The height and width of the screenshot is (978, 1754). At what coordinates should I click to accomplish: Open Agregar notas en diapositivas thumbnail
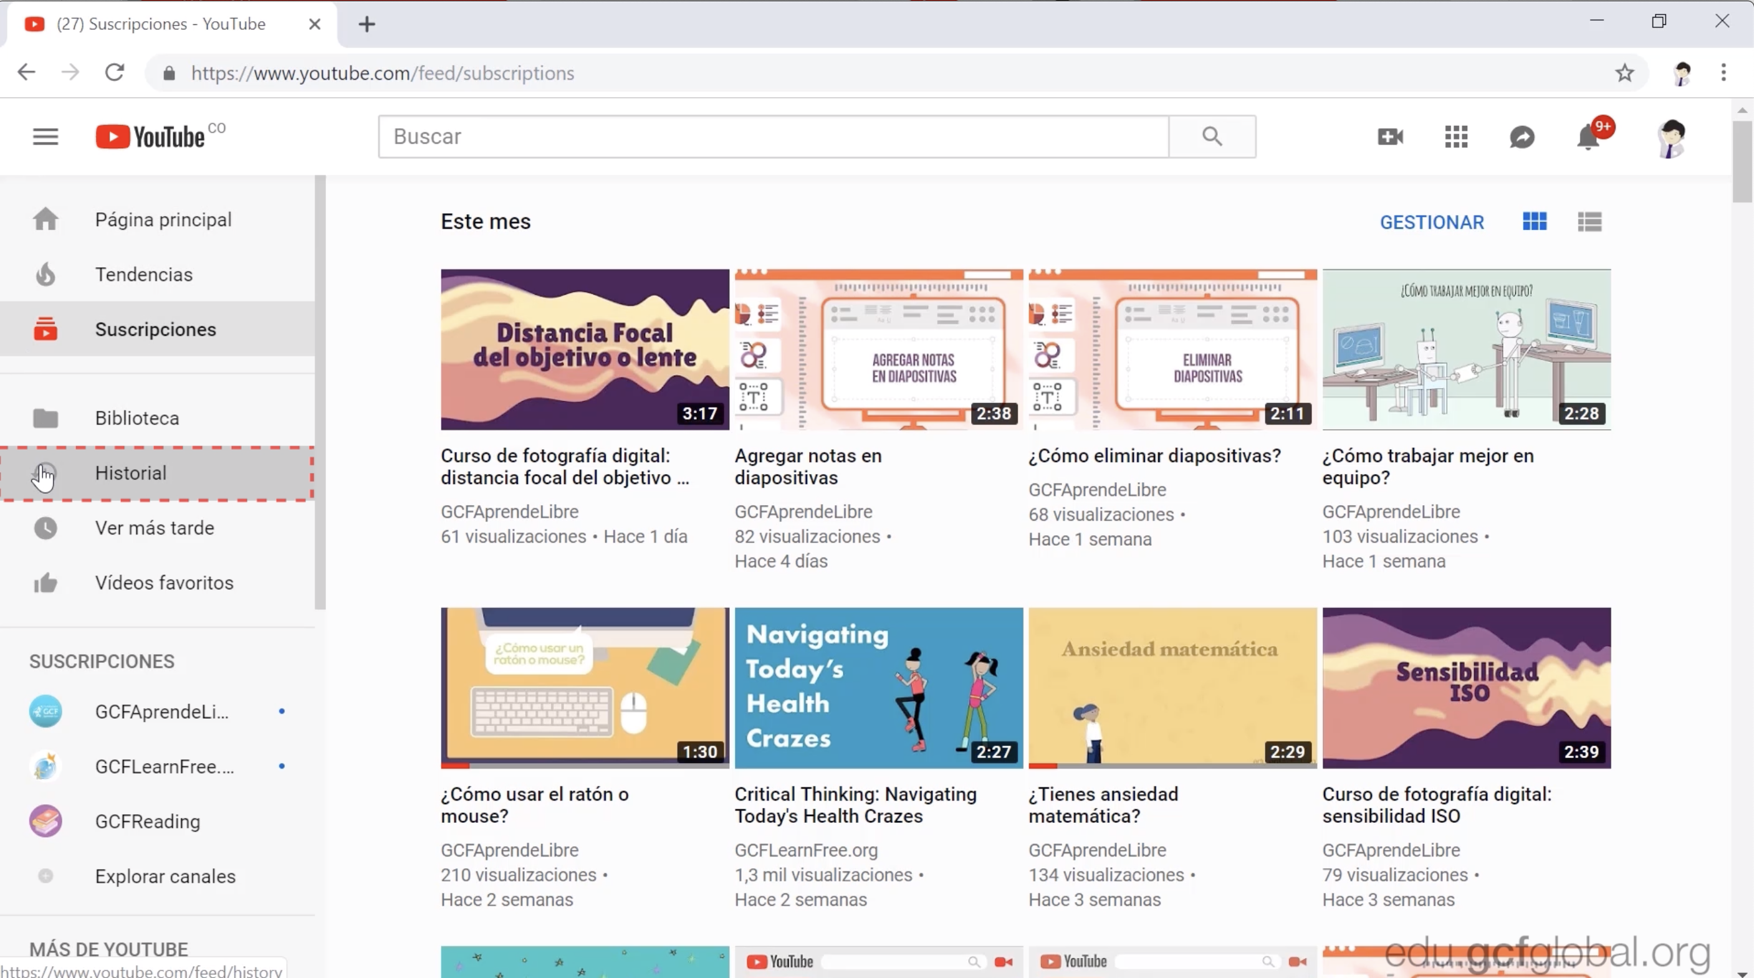click(878, 349)
